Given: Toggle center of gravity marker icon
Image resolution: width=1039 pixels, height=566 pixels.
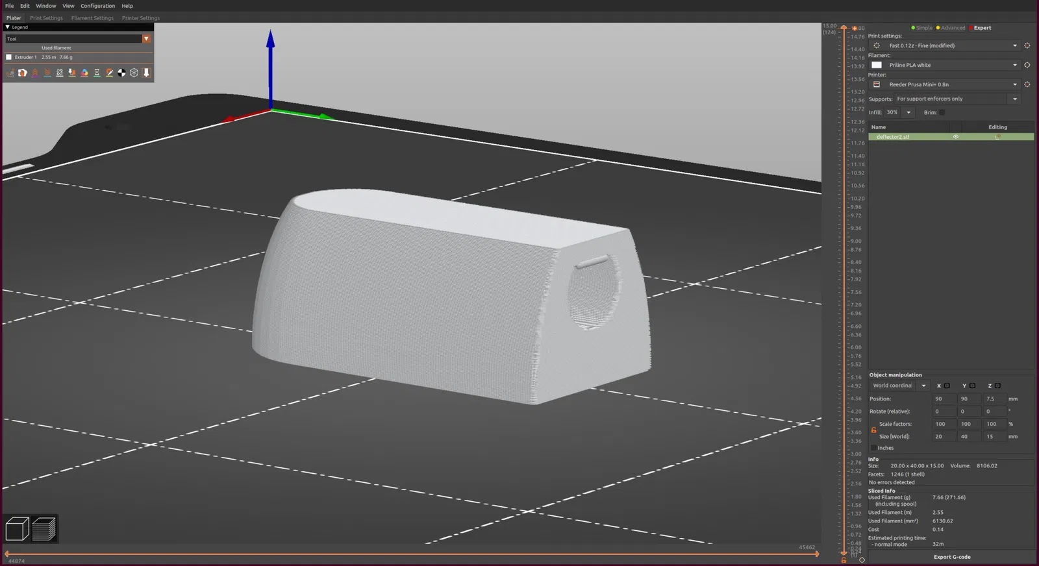Looking at the screenshot, I should (121, 73).
